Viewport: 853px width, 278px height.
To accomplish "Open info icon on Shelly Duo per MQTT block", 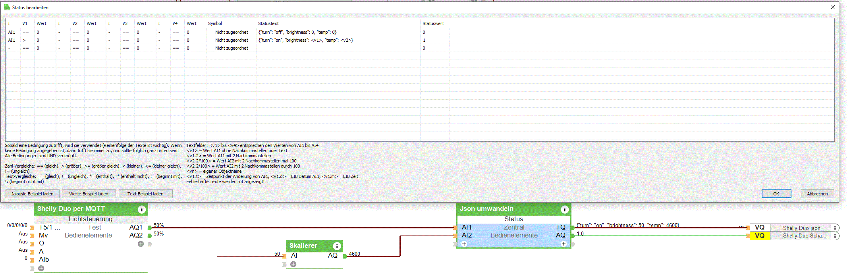I will pyautogui.click(x=141, y=209).
